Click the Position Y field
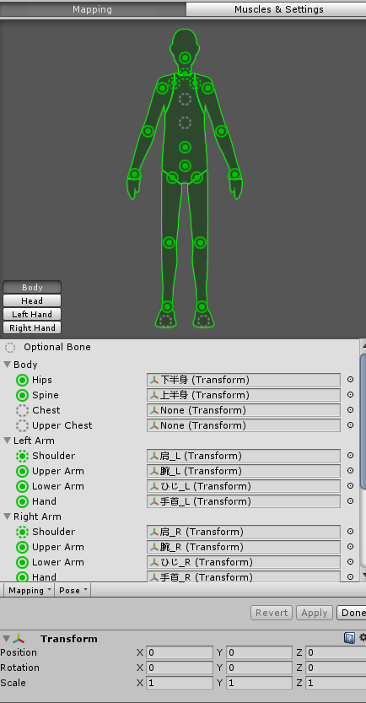 coord(259,653)
